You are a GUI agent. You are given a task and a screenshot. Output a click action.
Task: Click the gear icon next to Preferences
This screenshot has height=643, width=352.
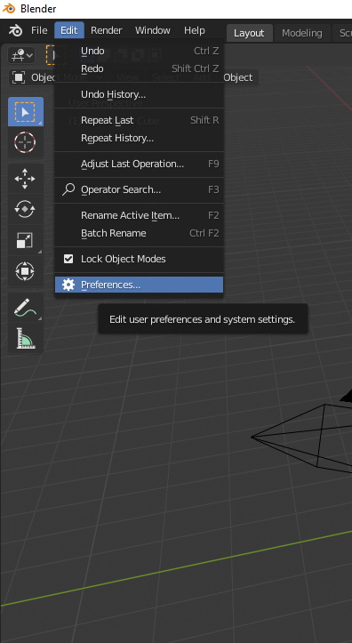[x=68, y=285]
